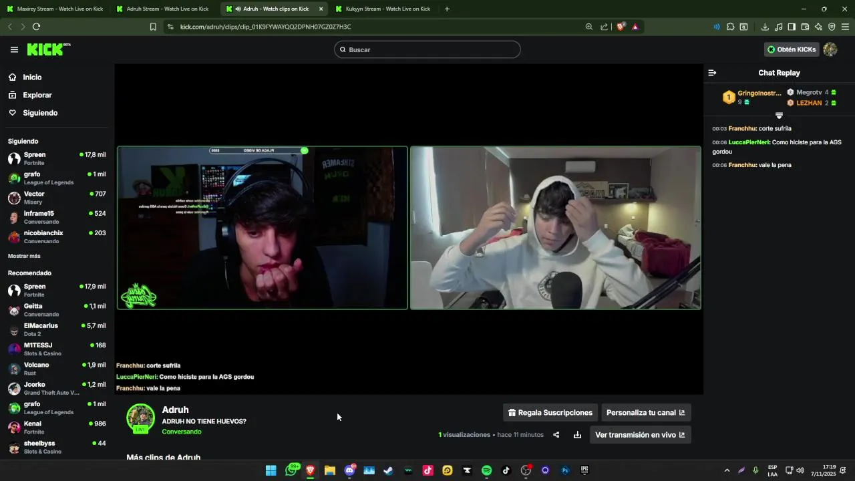This screenshot has width=855, height=481.
Task: Click the music note playlist icon
Action: [778, 27]
